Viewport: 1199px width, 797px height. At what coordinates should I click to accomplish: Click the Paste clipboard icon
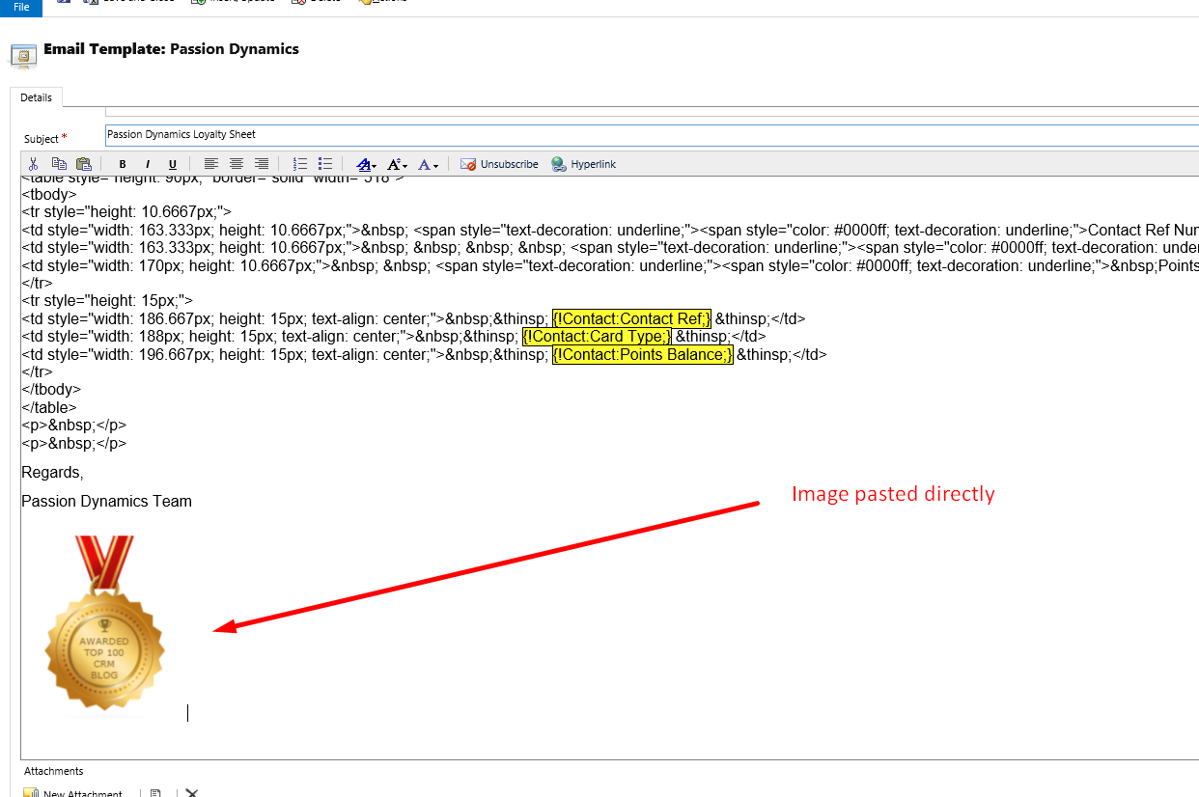click(84, 164)
